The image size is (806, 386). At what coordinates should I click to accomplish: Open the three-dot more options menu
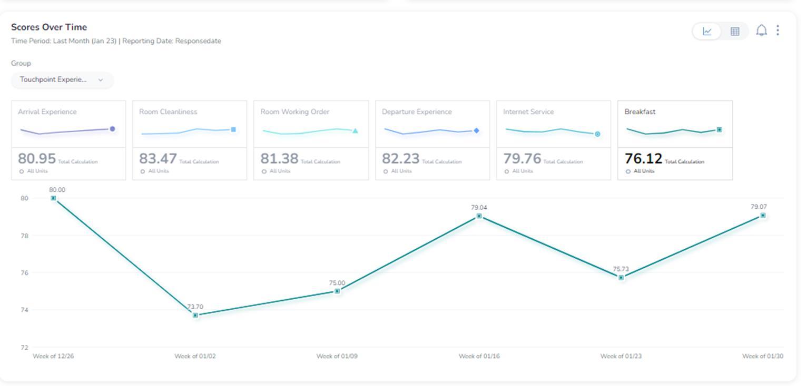click(x=778, y=31)
